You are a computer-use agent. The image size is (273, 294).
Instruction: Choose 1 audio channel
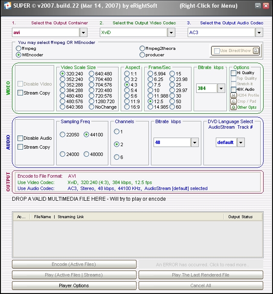[x=116, y=132]
